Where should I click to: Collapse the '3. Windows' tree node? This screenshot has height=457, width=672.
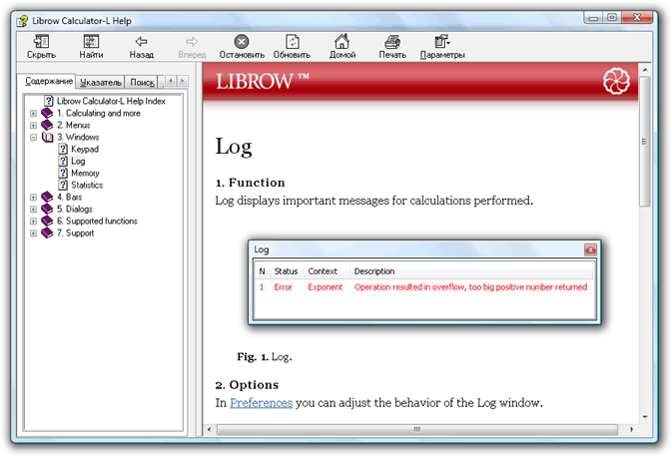[x=33, y=138]
